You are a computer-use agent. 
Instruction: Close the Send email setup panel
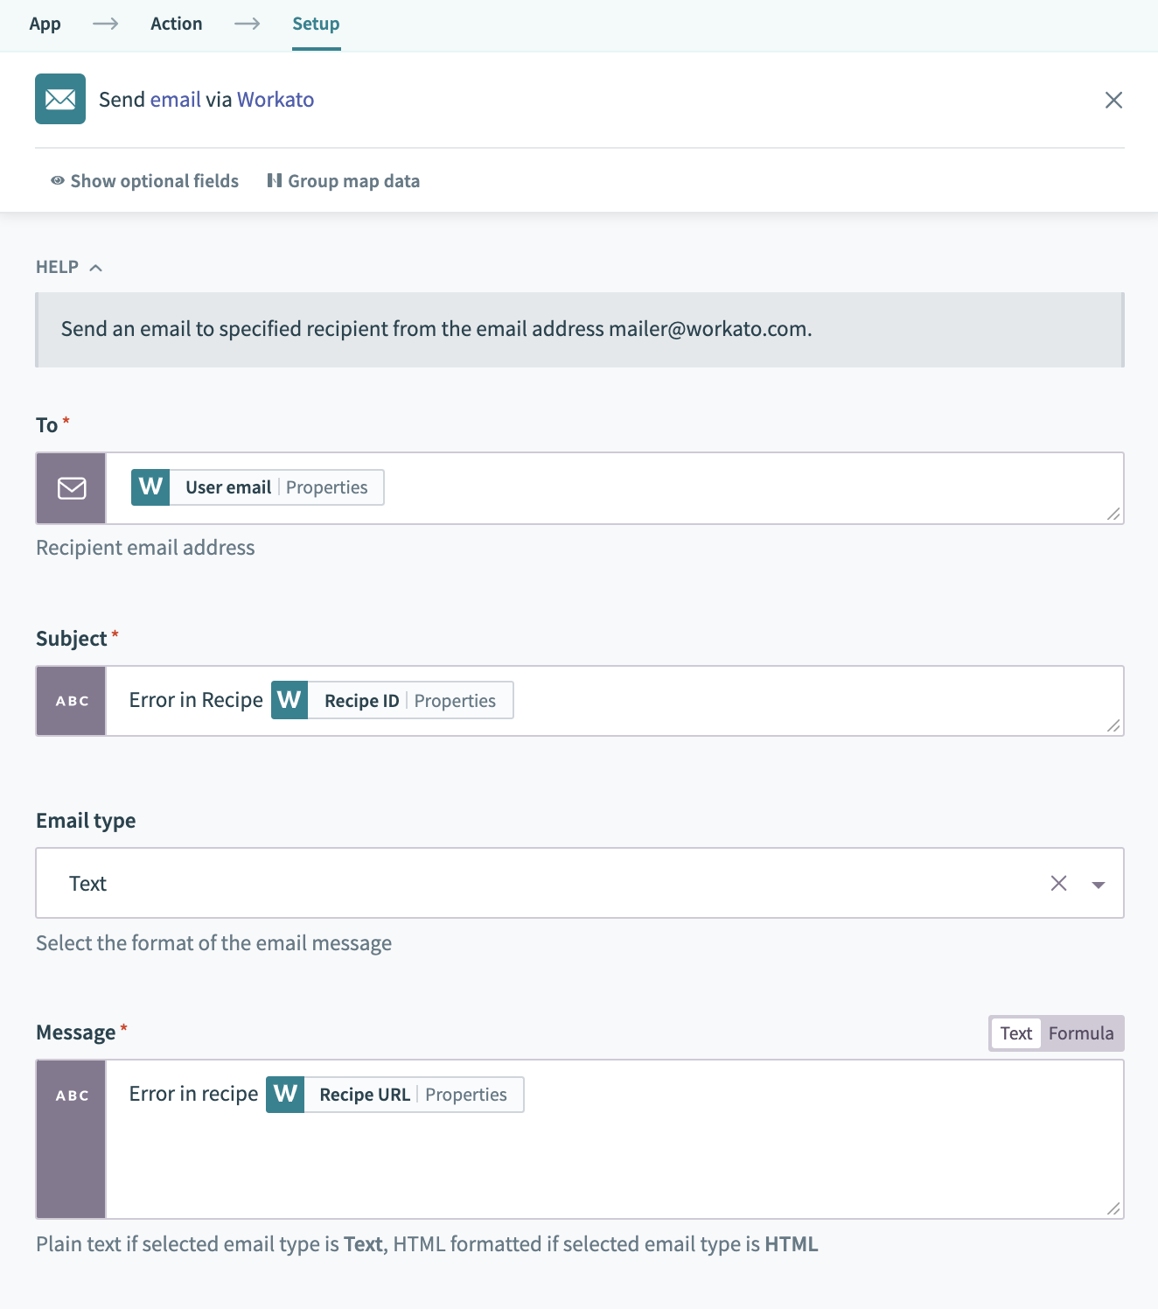pyautogui.click(x=1113, y=100)
